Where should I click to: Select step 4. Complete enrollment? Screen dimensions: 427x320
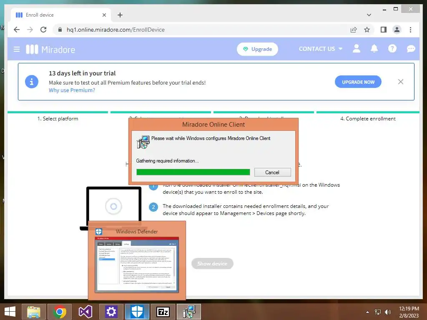coord(368,119)
